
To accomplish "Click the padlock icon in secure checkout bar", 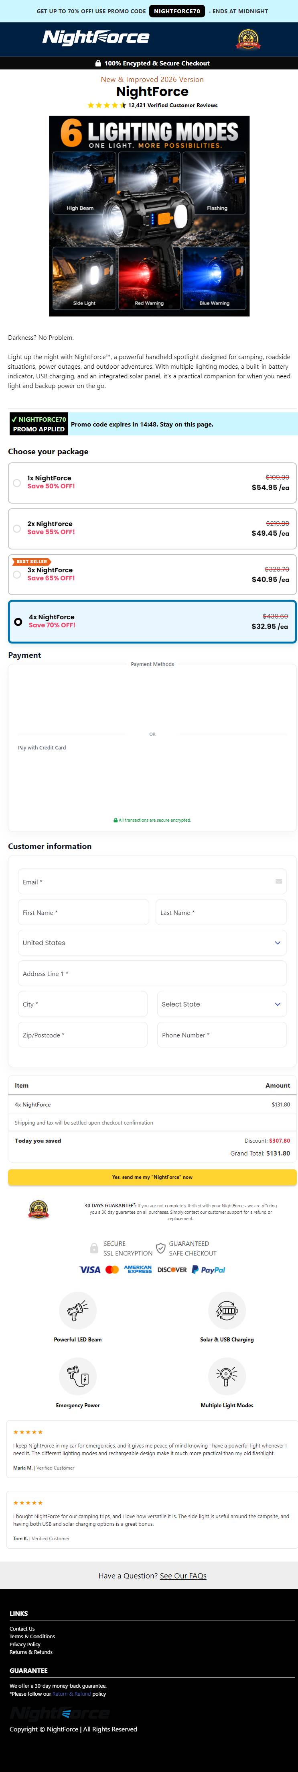I will pos(98,63).
